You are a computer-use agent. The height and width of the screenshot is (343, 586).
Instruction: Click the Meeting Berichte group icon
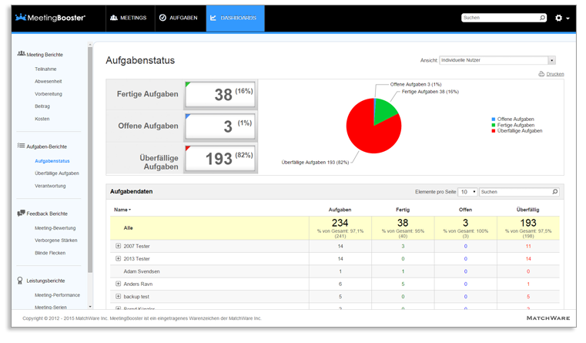click(22, 54)
